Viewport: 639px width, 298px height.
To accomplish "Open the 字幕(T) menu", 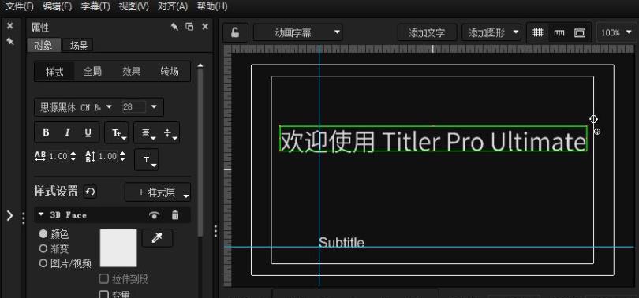I will (95, 6).
